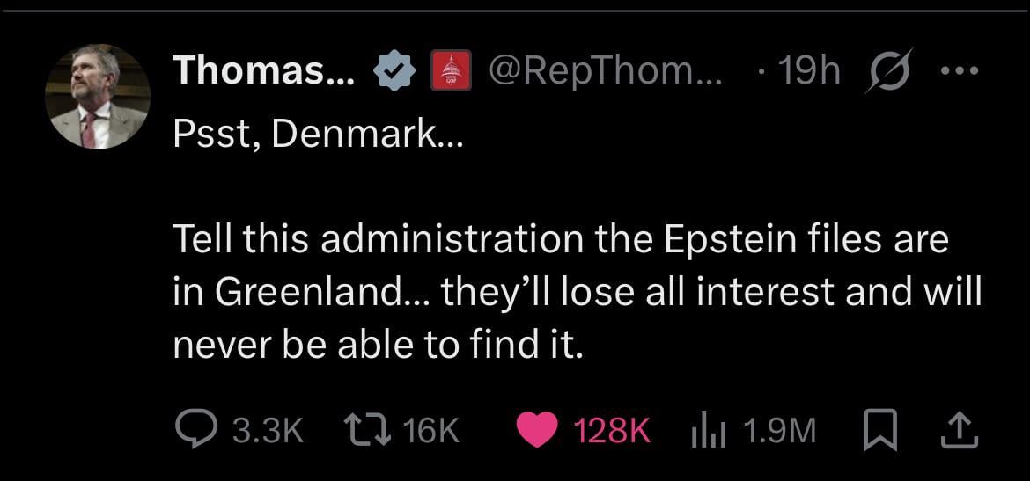The width and height of the screenshot is (1030, 481).
Task: Open the poster's profile picture
Action: pyautogui.click(x=97, y=97)
